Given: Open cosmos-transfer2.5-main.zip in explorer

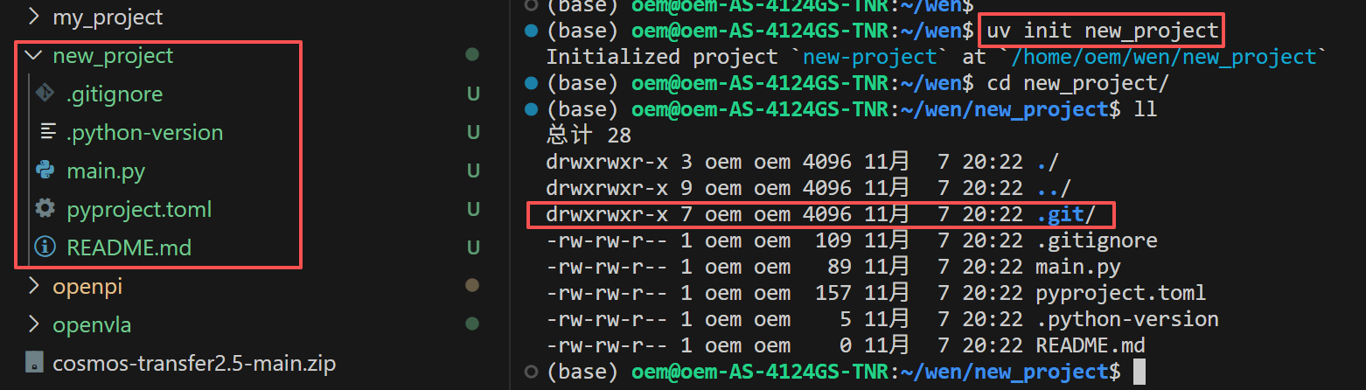Looking at the screenshot, I should pyautogui.click(x=194, y=362).
